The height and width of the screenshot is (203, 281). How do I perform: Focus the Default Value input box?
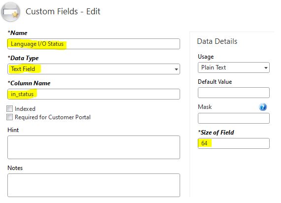click(x=234, y=93)
